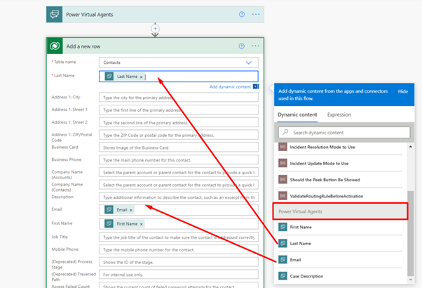Click the Incident Resolution Mode to Use icon
The image size is (422, 288).
(283, 147)
